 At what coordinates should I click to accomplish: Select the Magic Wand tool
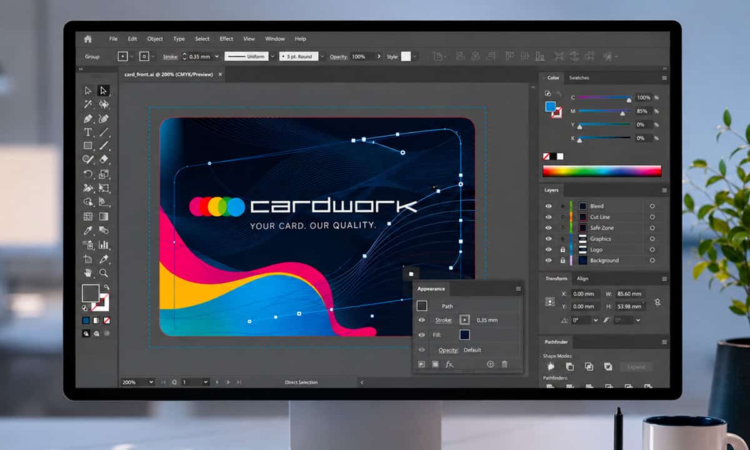[x=88, y=105]
